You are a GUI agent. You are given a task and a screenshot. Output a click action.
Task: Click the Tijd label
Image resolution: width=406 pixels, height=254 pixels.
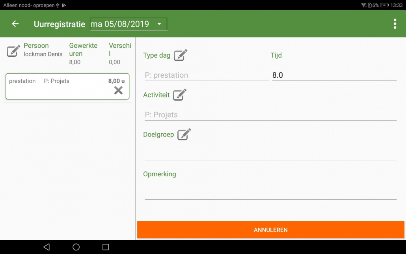click(276, 55)
